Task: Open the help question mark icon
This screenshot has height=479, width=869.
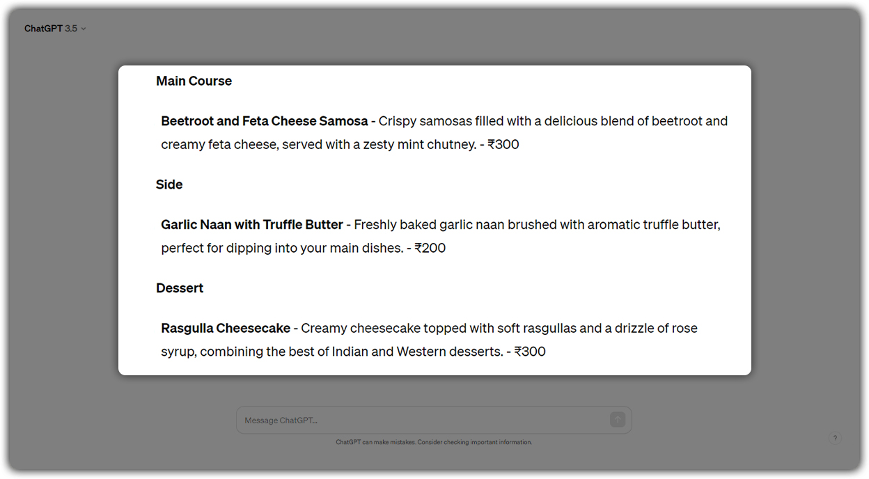Action: pos(835,437)
